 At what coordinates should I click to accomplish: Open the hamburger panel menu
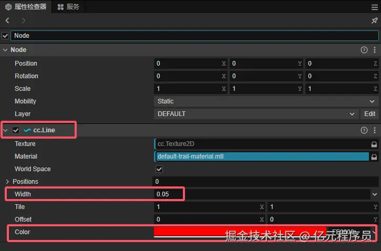tap(375, 7)
